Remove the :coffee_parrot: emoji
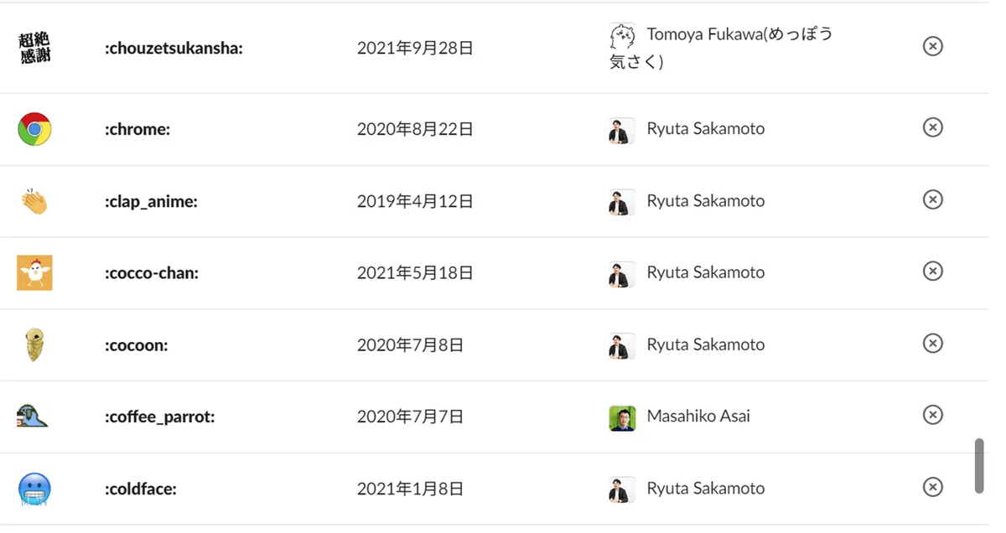The image size is (1006, 533). [932, 416]
